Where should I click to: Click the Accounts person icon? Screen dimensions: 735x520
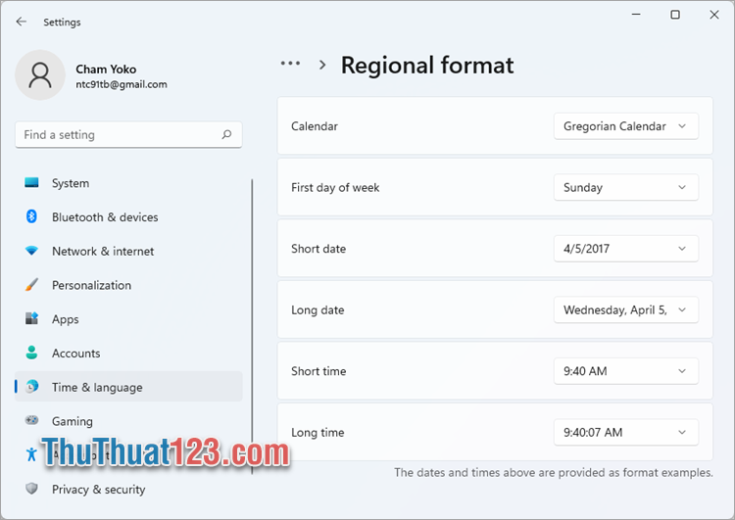pos(31,353)
